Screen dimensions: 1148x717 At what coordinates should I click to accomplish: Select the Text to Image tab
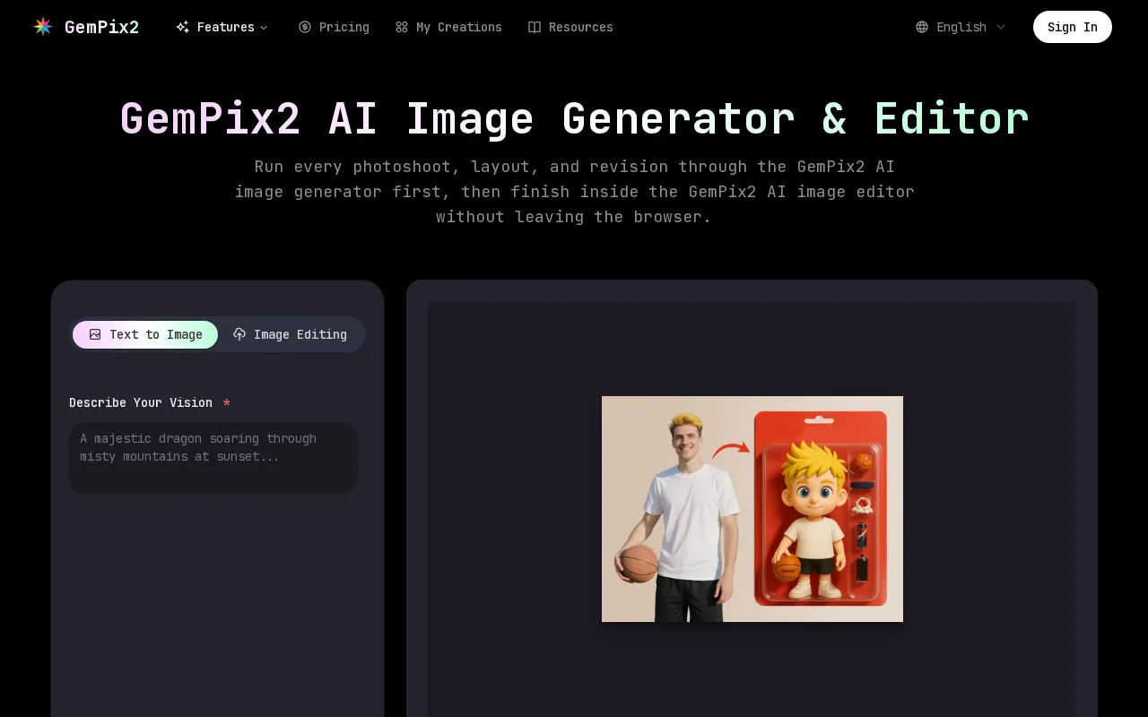[145, 334]
